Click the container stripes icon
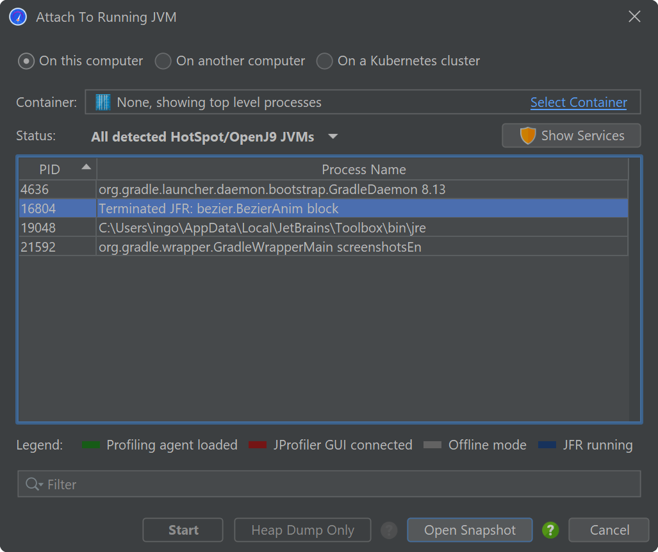The height and width of the screenshot is (552, 658). 103,102
